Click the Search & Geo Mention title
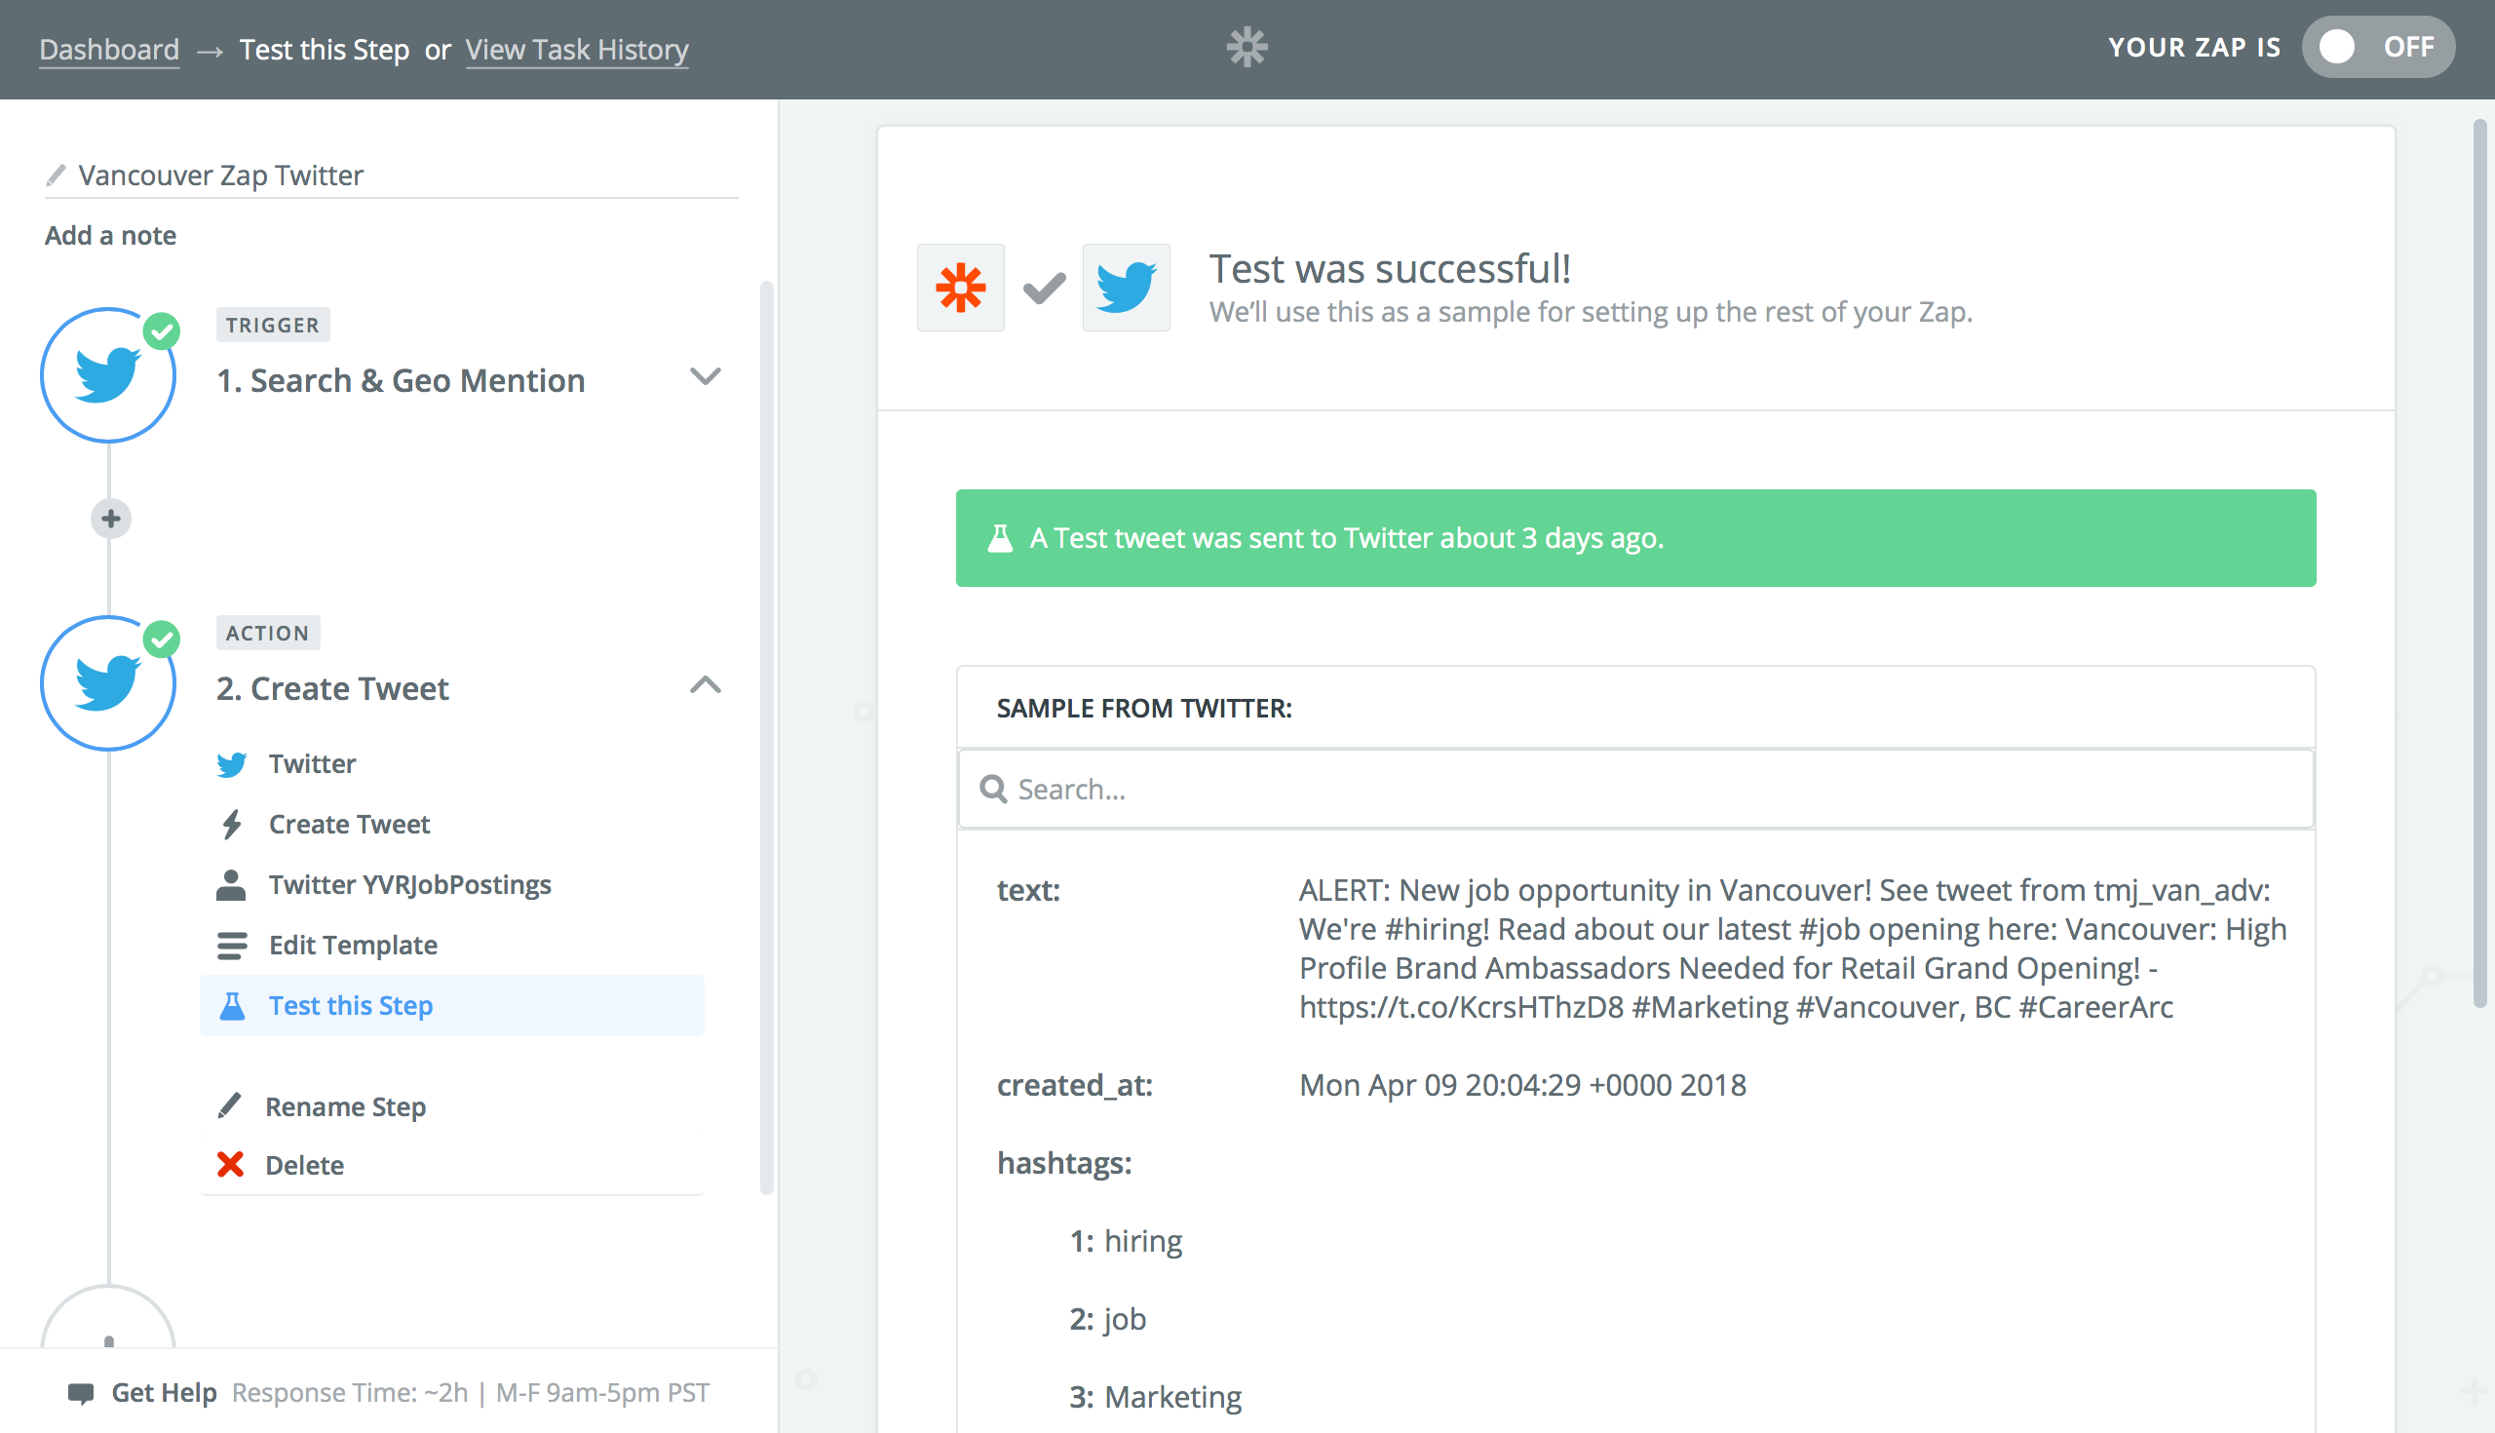 (401, 380)
